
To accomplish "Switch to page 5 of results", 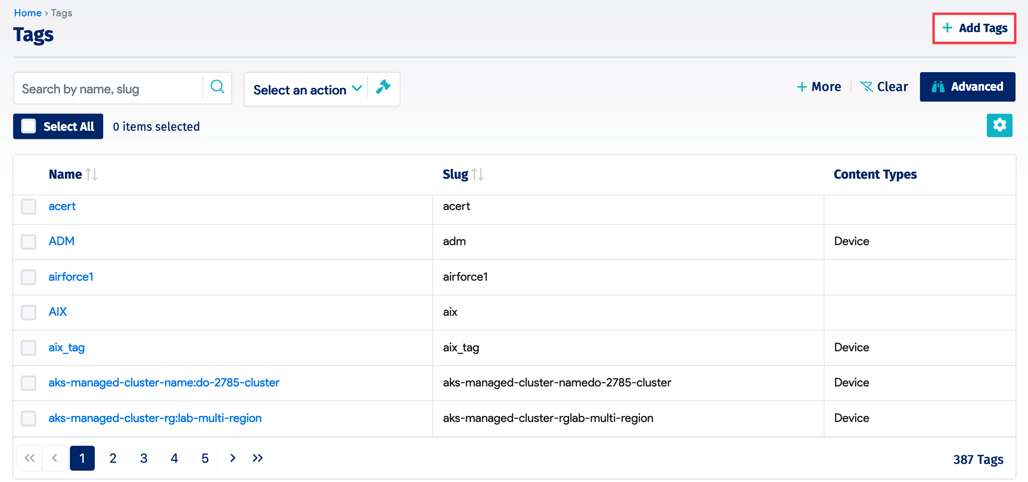I will pos(205,458).
